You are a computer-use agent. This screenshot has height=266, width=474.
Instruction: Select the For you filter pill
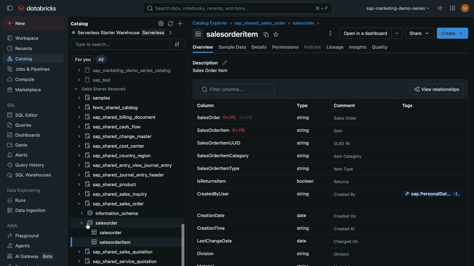point(83,59)
